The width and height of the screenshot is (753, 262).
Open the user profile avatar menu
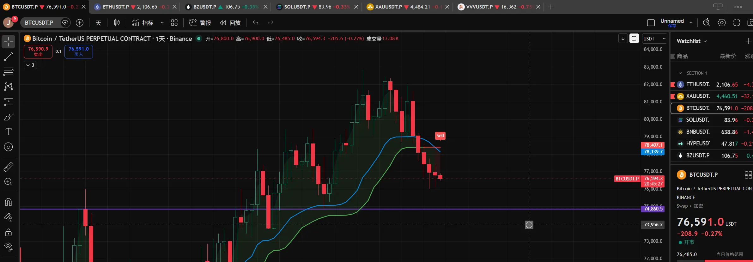point(9,22)
